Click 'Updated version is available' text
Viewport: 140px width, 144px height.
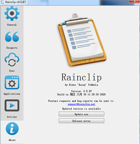pos(82,109)
